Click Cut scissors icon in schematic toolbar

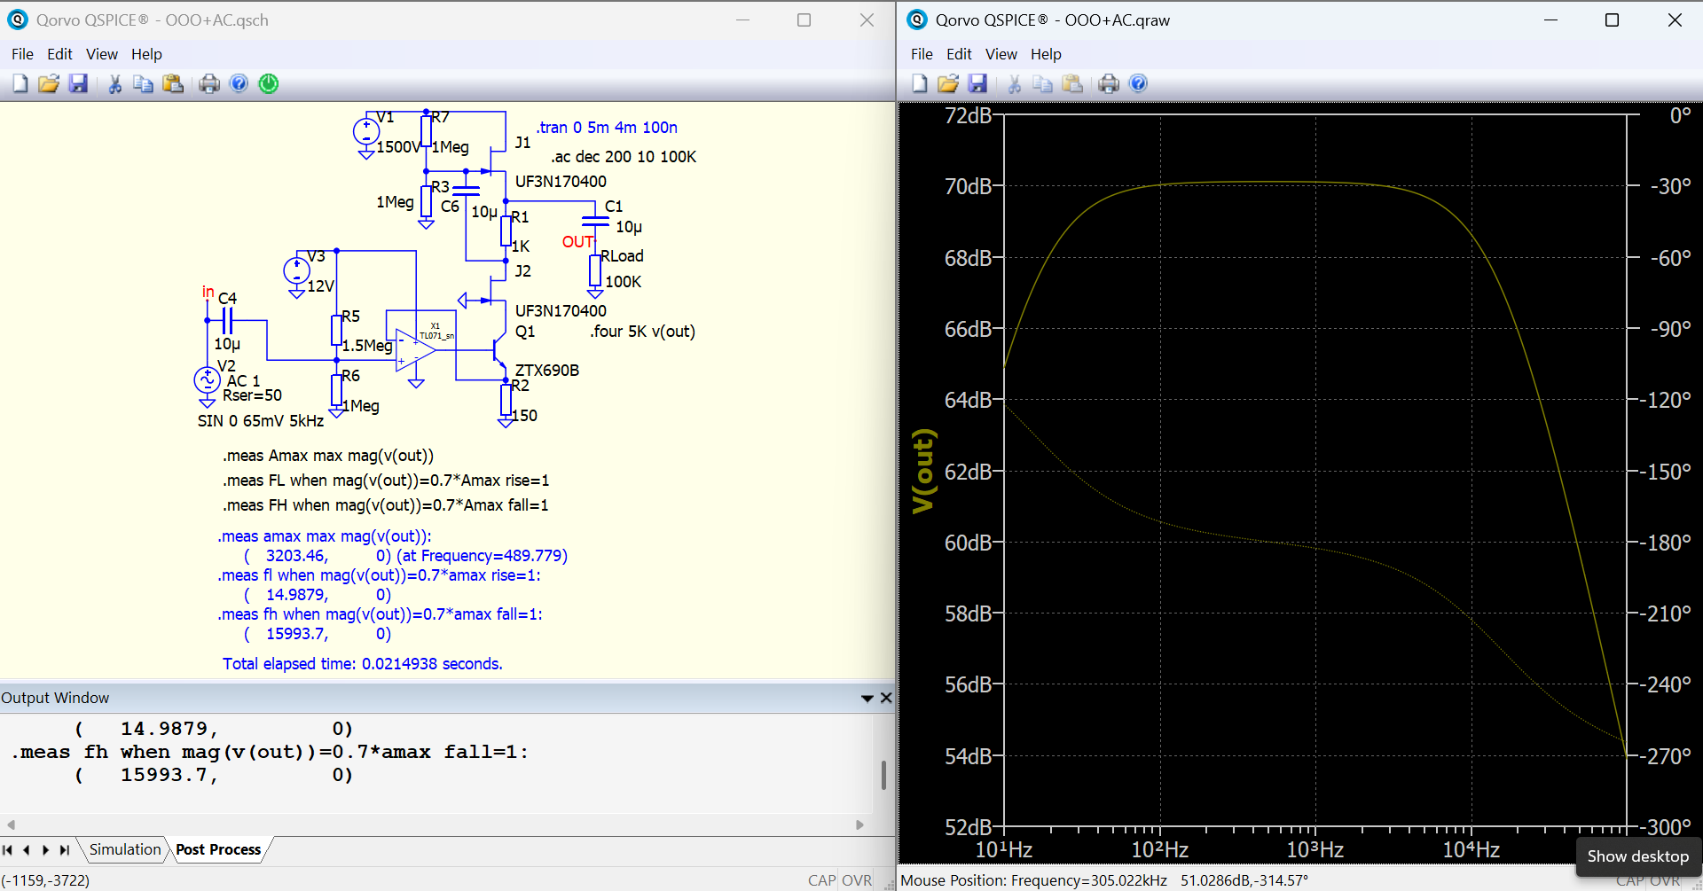coord(114,83)
